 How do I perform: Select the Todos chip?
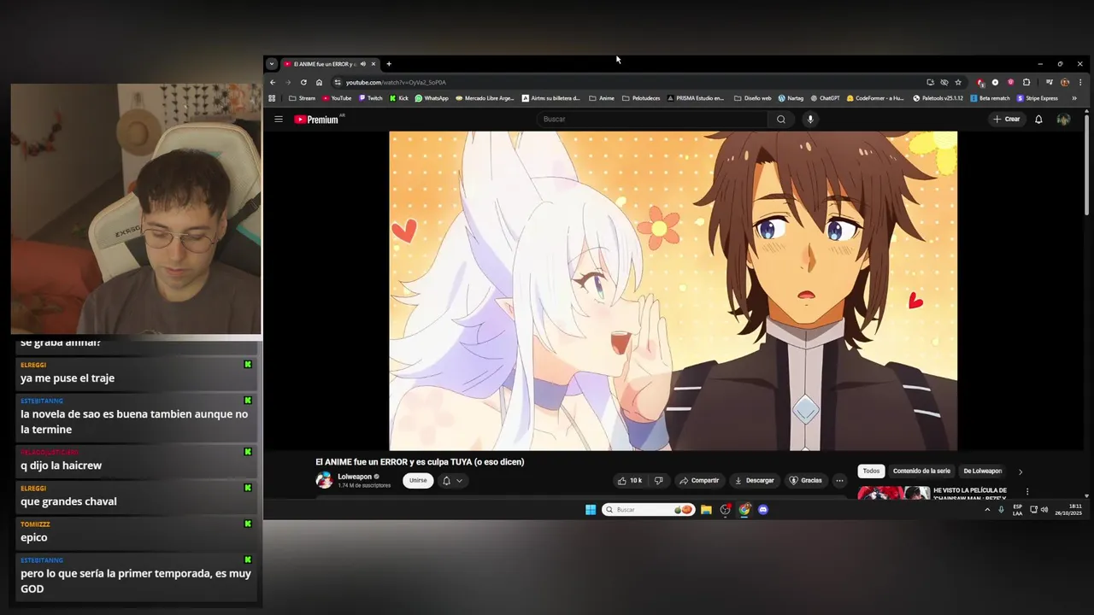click(871, 471)
